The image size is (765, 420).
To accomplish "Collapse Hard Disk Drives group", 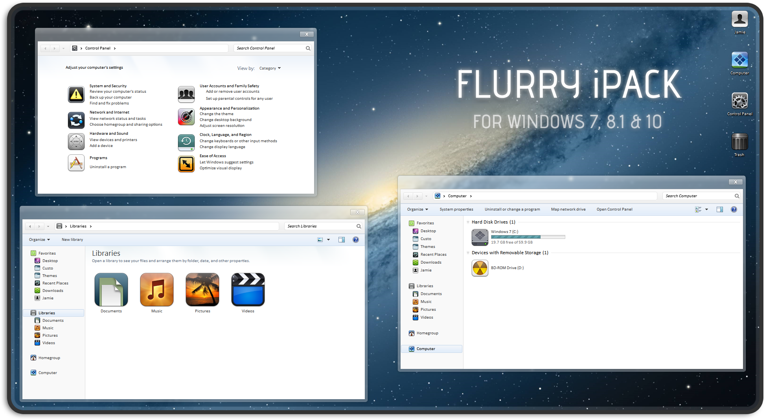I will (468, 222).
